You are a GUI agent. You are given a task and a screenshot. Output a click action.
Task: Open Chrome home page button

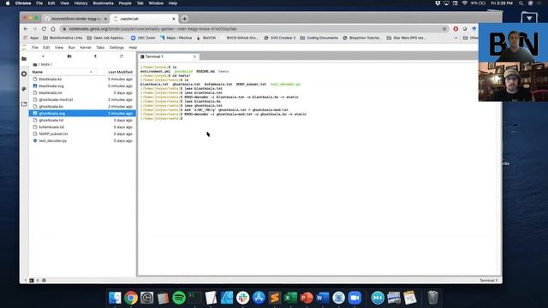[53, 28]
